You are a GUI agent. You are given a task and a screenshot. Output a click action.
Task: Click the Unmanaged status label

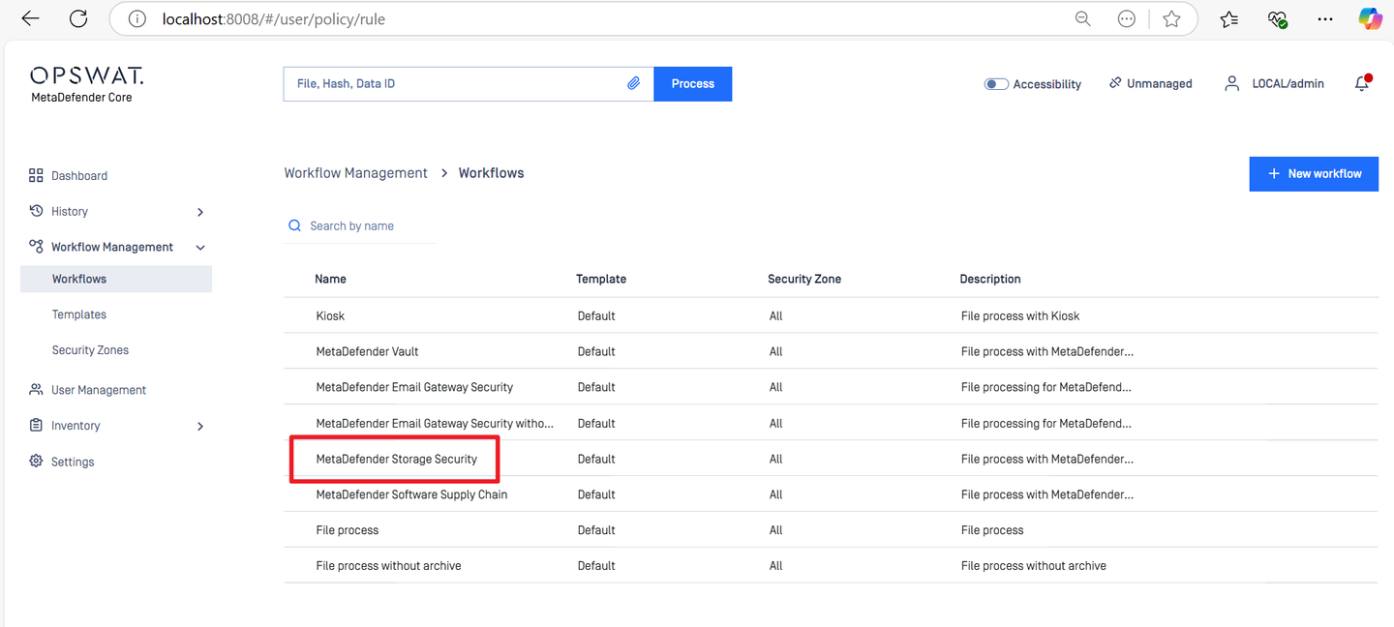1159,84
